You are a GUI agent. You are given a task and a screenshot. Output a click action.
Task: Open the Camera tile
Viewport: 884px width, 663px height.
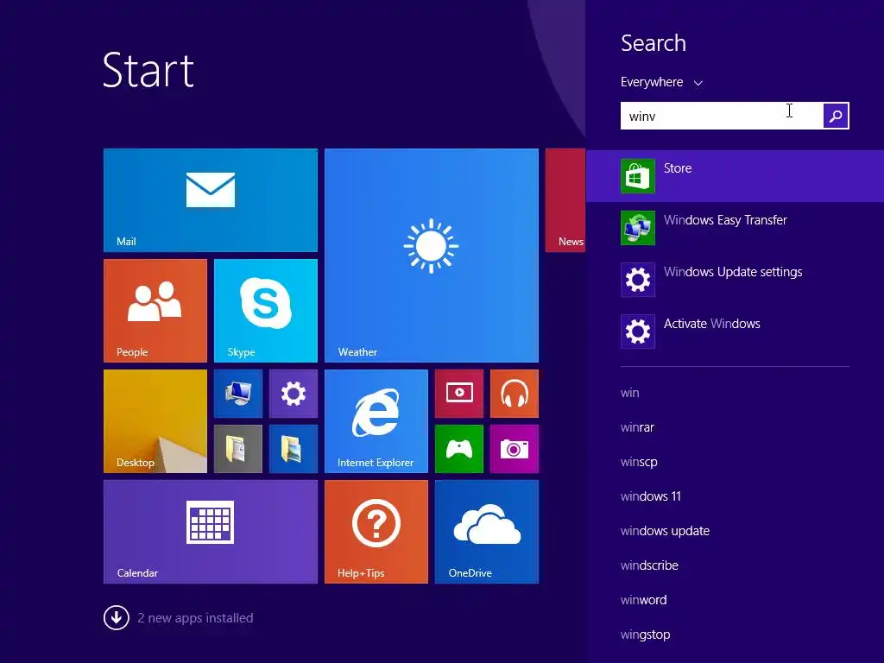point(515,449)
